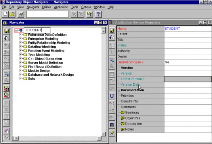Click the Navigator horizontal scrollbar right arrow

[x=99, y=138]
